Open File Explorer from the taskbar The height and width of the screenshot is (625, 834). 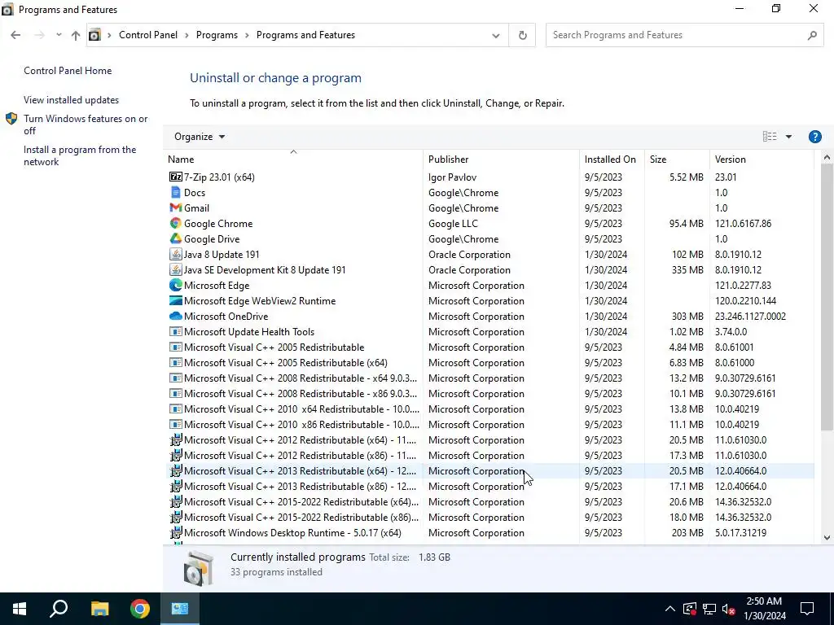click(99, 609)
